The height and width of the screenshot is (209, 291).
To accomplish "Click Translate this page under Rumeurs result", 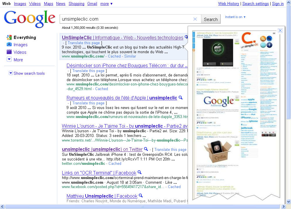I will 88,103.
